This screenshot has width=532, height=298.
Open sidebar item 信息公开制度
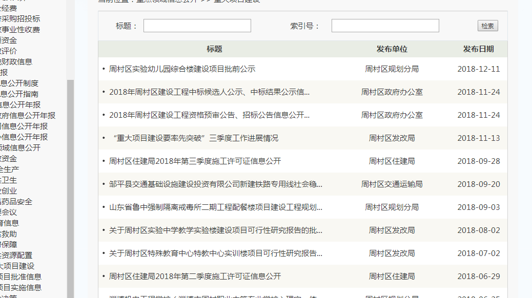[19, 83]
